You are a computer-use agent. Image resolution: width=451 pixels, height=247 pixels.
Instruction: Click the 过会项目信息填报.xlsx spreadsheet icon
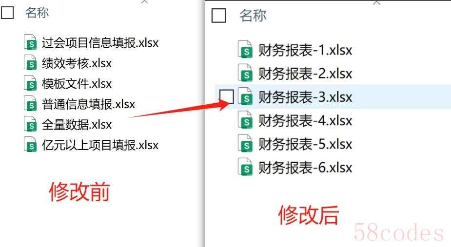click(x=30, y=42)
